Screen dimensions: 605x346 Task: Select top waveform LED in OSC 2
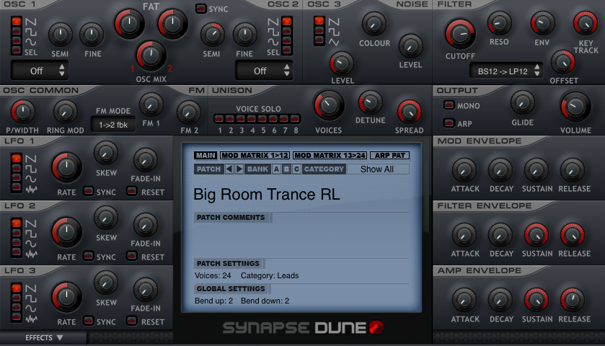(287, 21)
